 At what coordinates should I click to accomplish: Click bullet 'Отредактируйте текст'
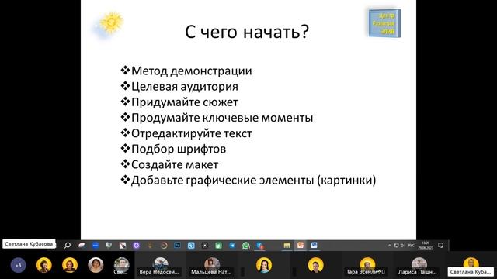[192, 133]
